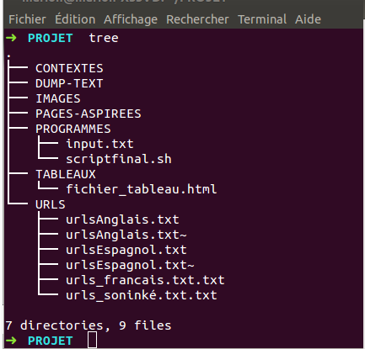Click the cursor block at bottom prompt

[x=92, y=340]
